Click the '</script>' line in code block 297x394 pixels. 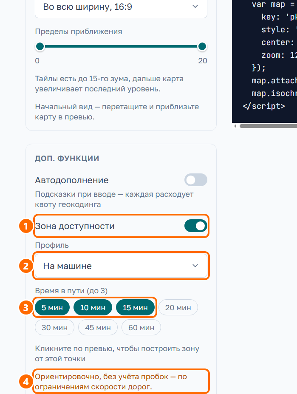pos(264,106)
